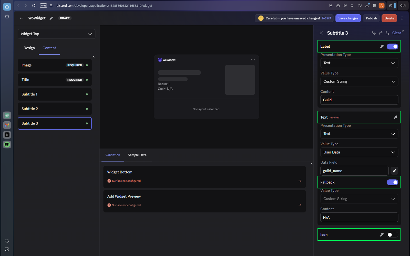Click the down-right hooked arrow in Subtitle 3 header
Screen dimensions: 410x256
(374, 33)
